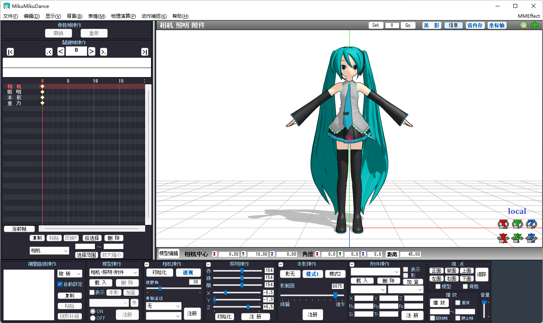
Task: Click the Z-axis rotation gizmo icon
Action: (532, 224)
